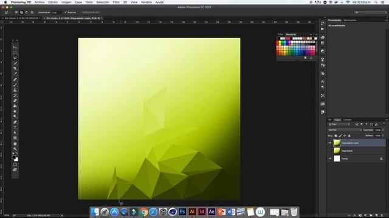Viewport: 389px width, 218px height.
Task: Select the Move tool
Action: tap(15, 47)
